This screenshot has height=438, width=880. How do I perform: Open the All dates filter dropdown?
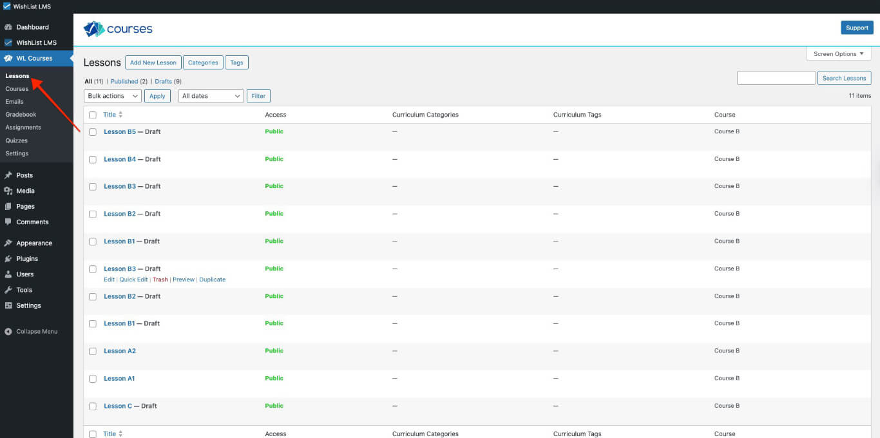[211, 95]
